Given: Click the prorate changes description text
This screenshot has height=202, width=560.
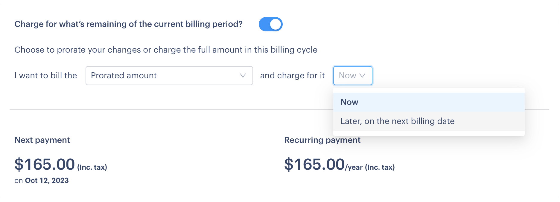Looking at the screenshot, I should [165, 50].
